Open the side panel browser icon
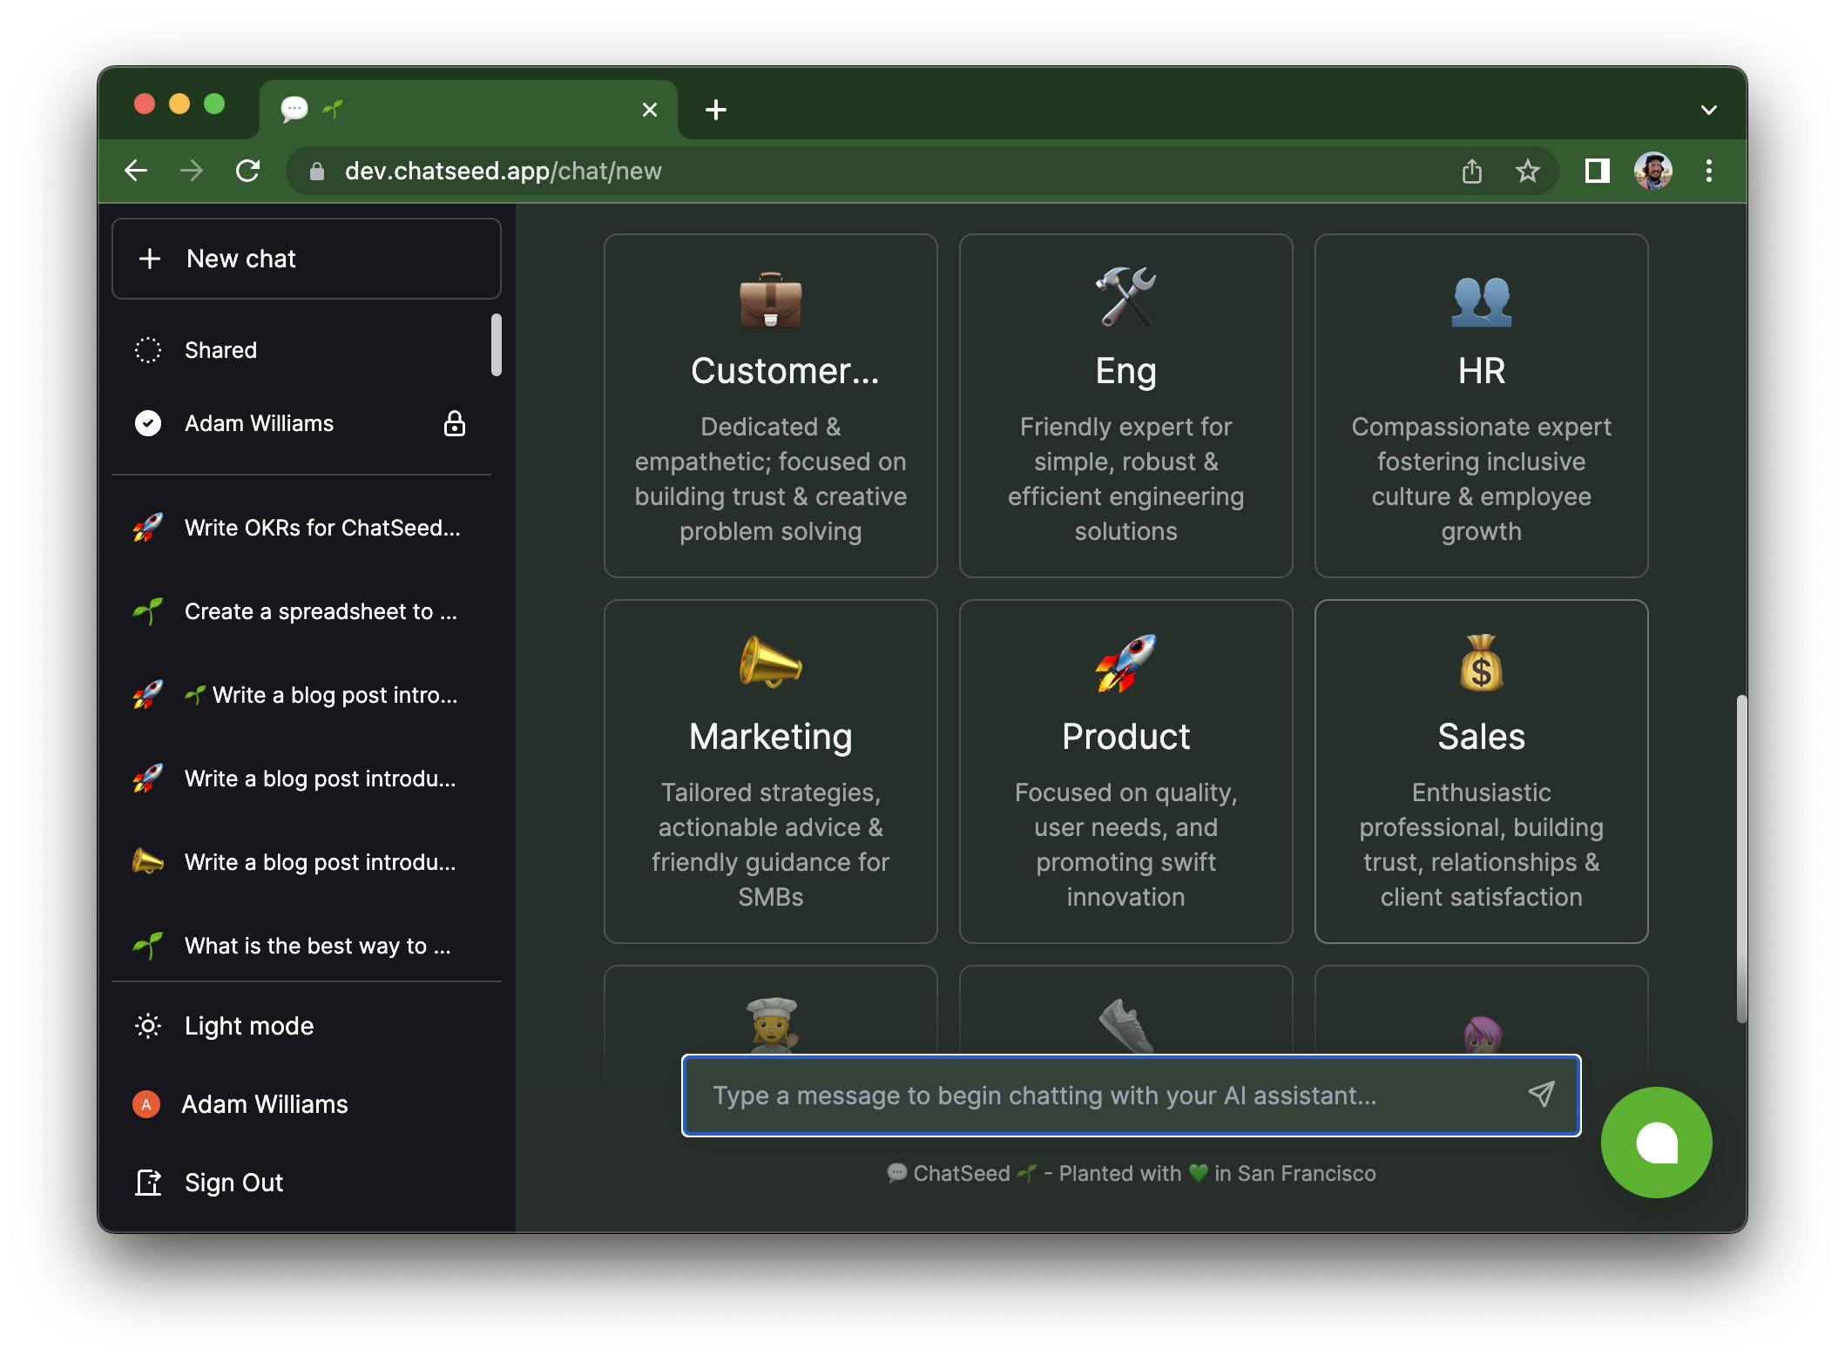 1597,171
